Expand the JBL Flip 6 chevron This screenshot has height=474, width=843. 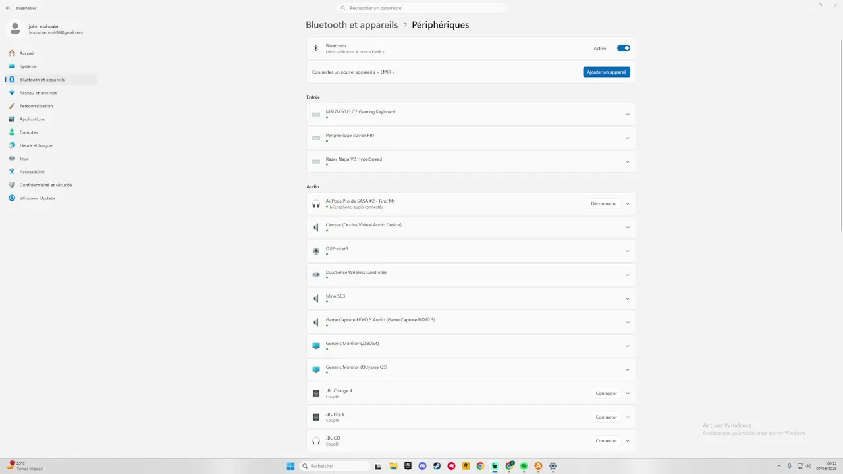[628, 417]
